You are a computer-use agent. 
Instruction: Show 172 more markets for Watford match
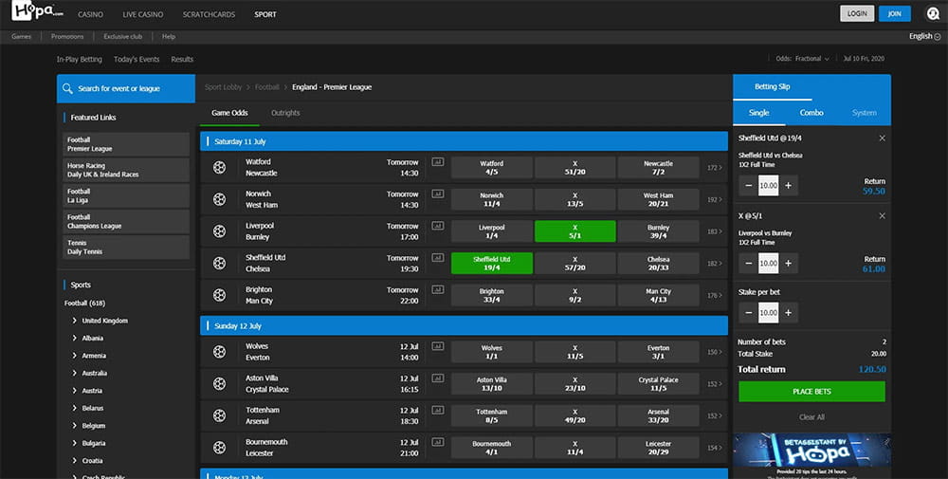(715, 168)
